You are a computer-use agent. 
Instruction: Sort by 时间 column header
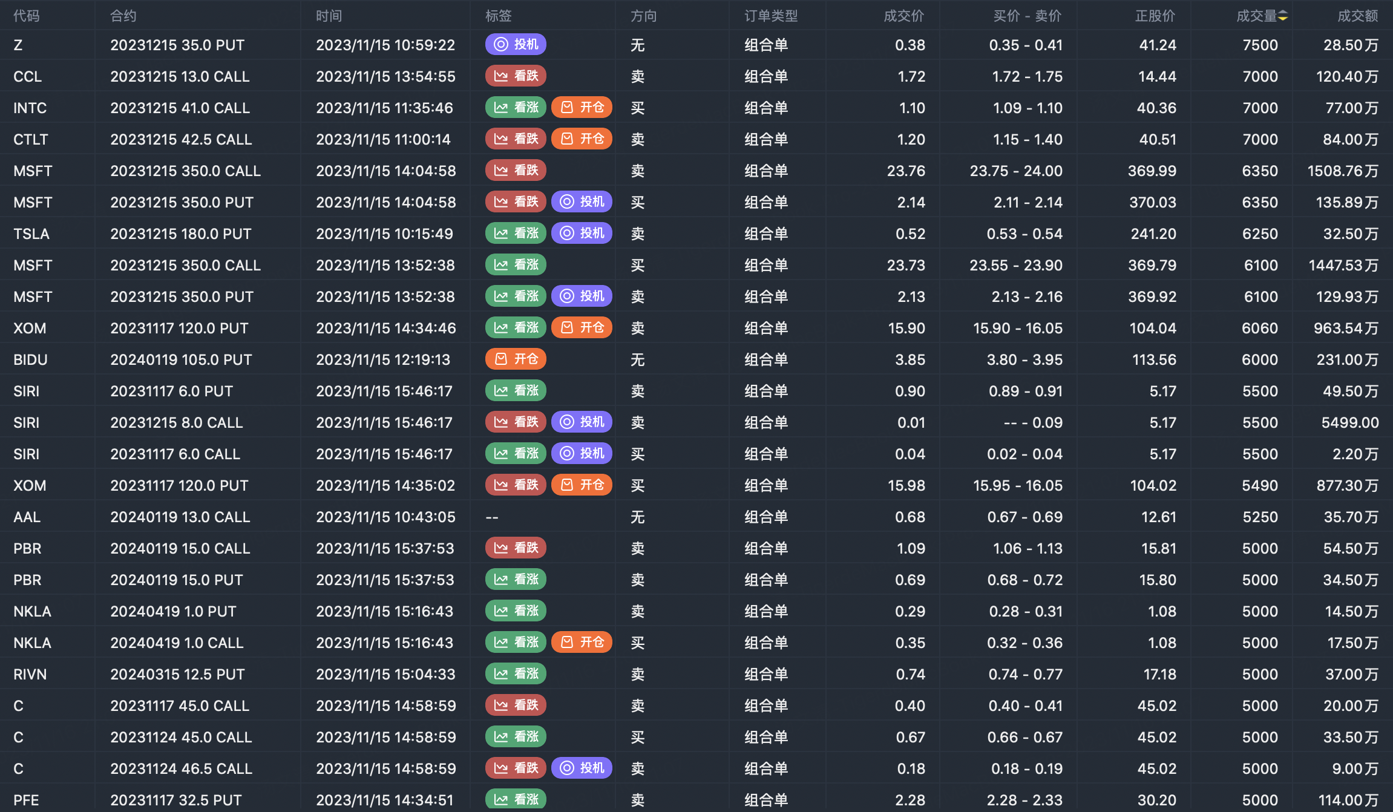329,16
